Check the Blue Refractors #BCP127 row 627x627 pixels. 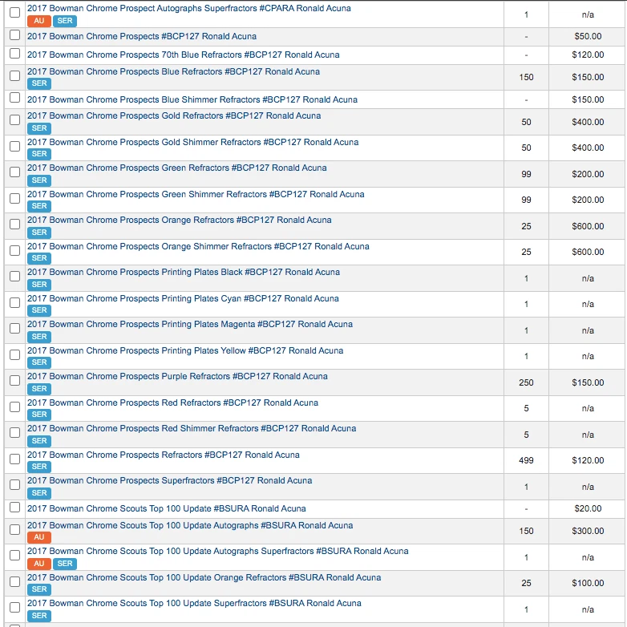[14, 76]
